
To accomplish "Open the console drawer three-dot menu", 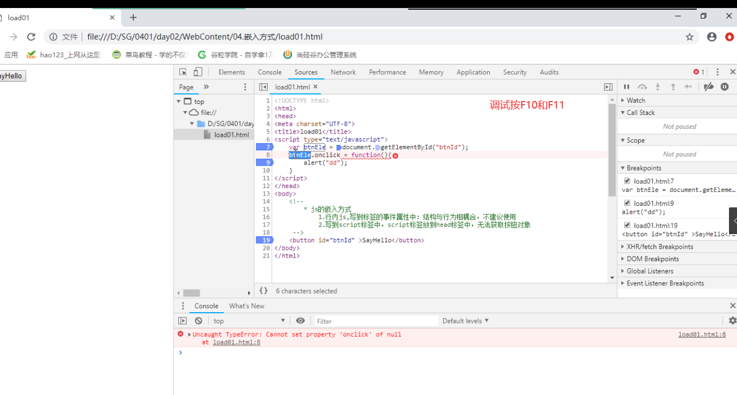I will point(183,306).
